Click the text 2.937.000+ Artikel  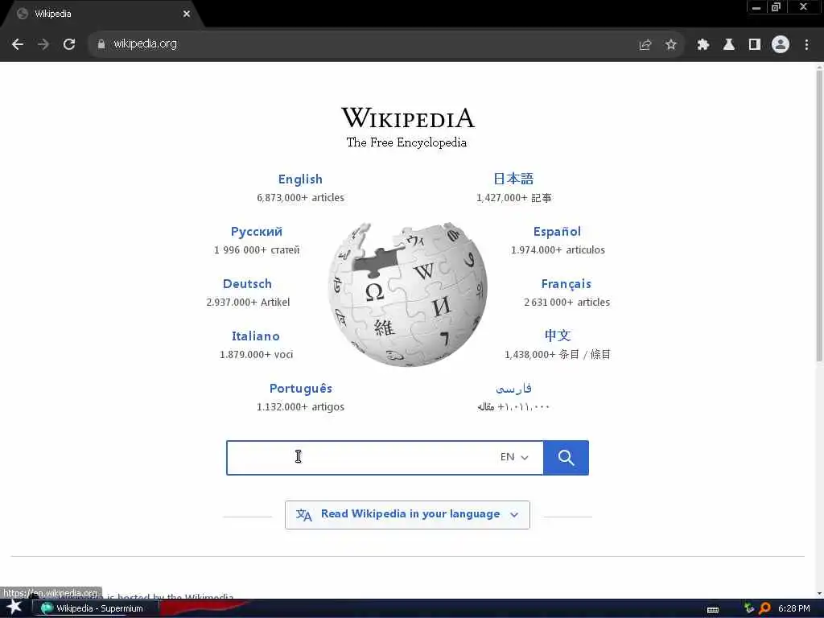[248, 303]
